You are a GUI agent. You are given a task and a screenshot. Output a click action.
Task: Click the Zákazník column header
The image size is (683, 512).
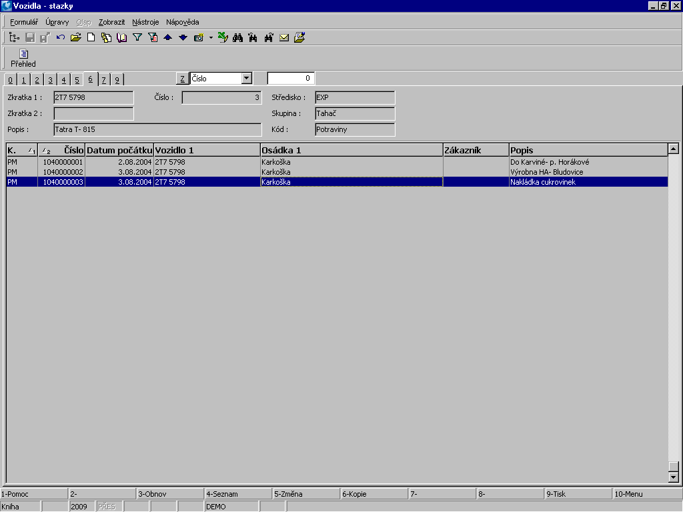[x=476, y=150]
